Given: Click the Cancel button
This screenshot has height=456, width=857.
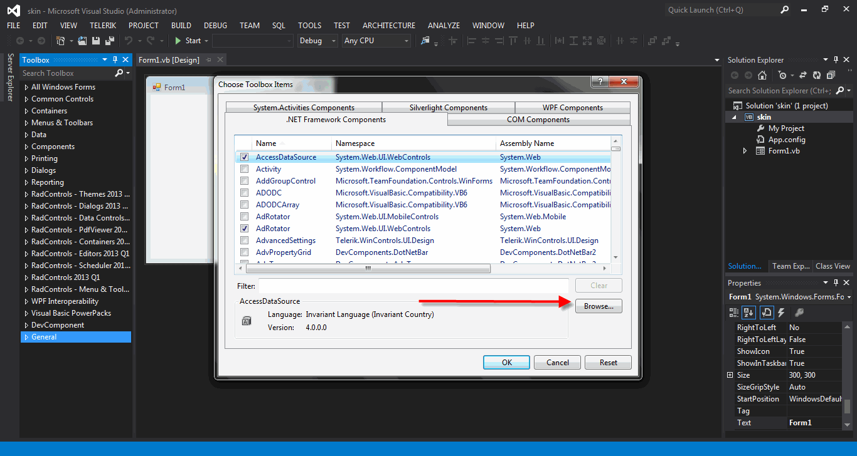Looking at the screenshot, I should [558, 363].
